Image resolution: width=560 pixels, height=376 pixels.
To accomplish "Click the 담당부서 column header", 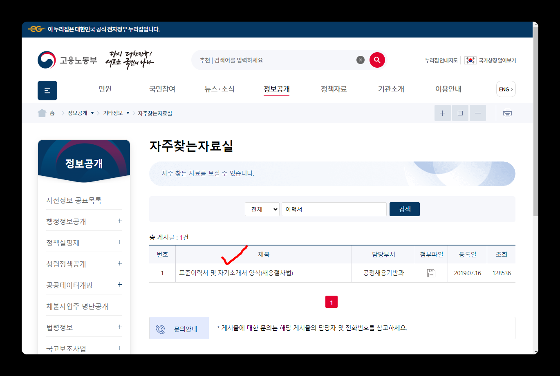I will coord(383,254).
